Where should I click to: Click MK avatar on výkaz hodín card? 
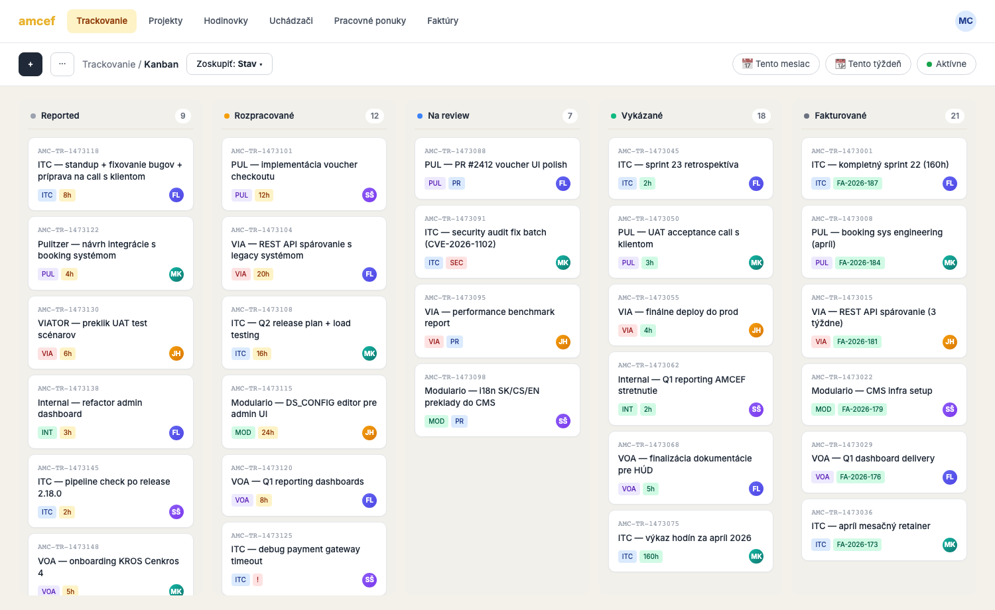click(756, 556)
